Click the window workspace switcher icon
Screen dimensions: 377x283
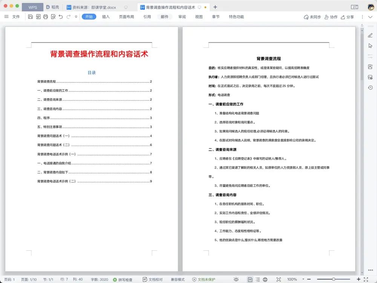(354, 7)
